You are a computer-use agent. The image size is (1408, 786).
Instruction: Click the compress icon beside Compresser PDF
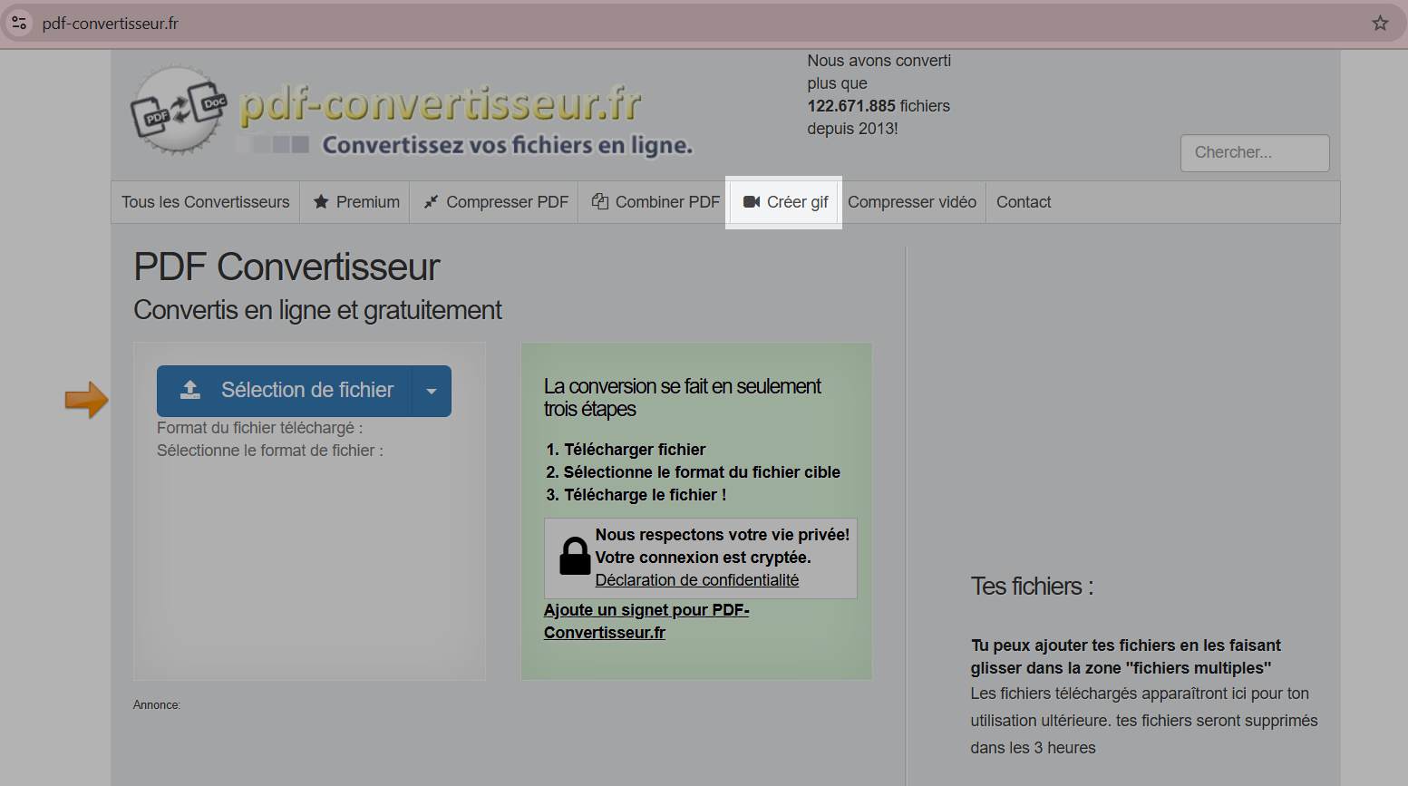432,202
